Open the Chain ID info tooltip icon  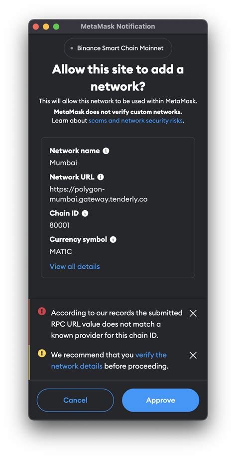click(x=85, y=214)
